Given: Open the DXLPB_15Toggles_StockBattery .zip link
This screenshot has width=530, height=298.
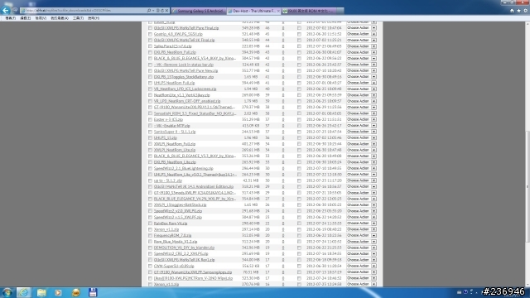Looking at the screenshot, I should 184,77.
